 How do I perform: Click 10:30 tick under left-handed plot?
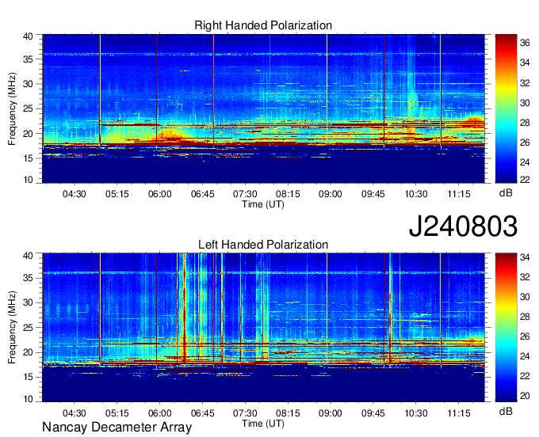(x=416, y=412)
